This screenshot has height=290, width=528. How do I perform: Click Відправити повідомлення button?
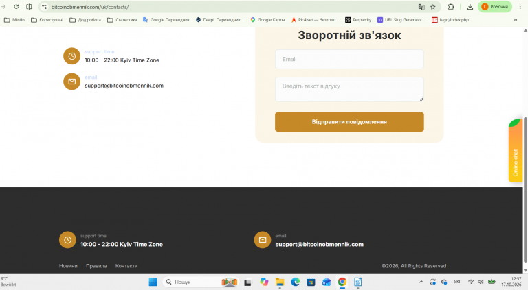click(349, 122)
